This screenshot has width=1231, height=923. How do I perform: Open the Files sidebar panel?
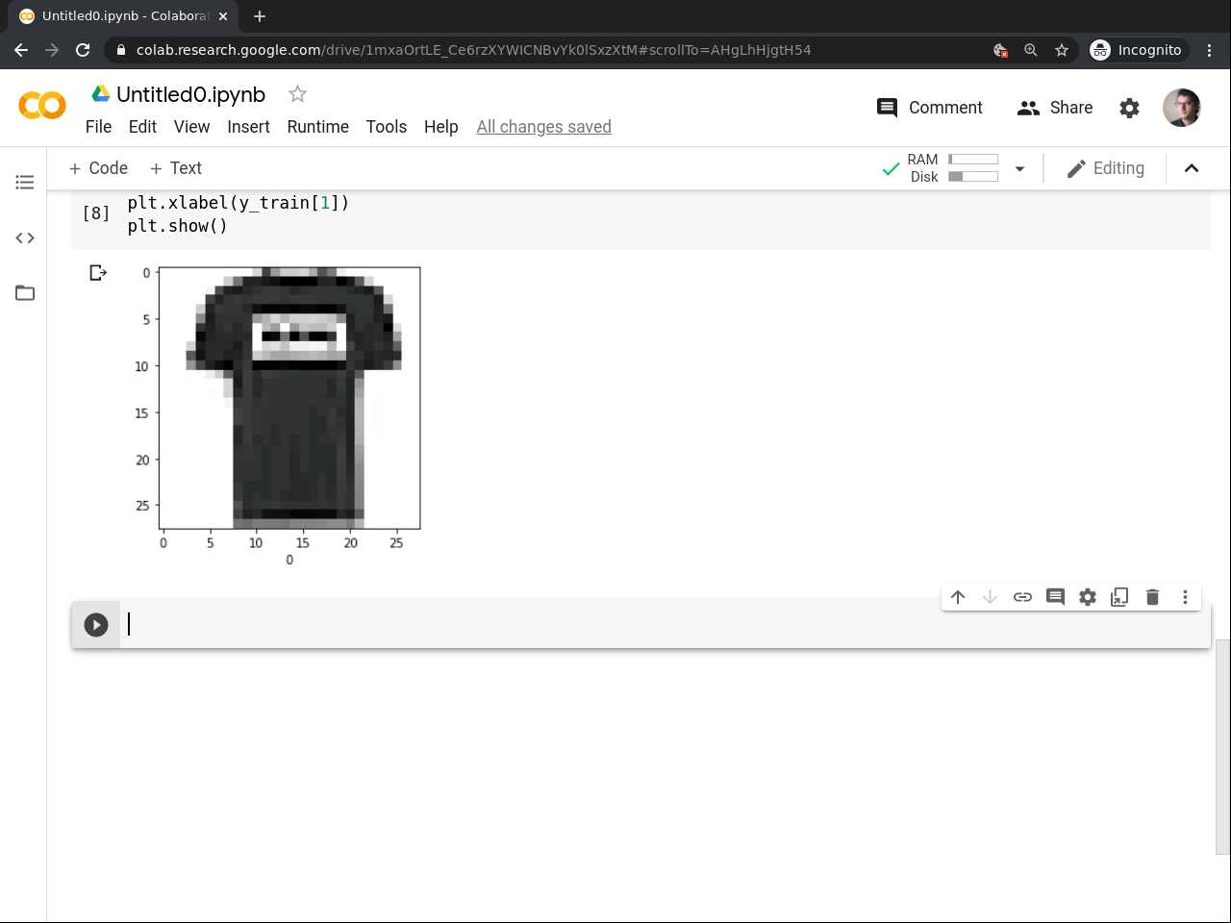(x=25, y=293)
